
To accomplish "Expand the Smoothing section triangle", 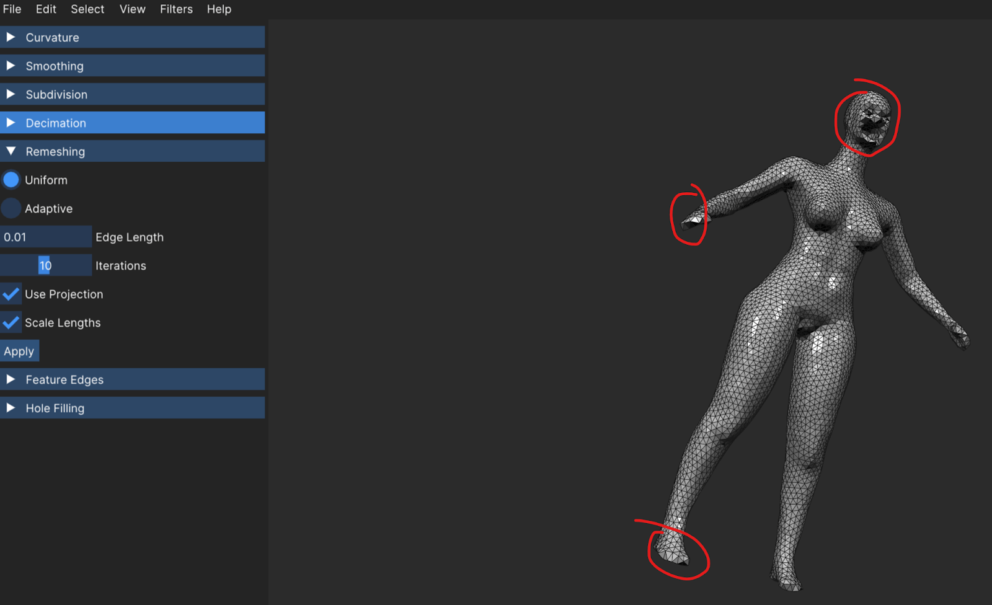I will (11, 66).
